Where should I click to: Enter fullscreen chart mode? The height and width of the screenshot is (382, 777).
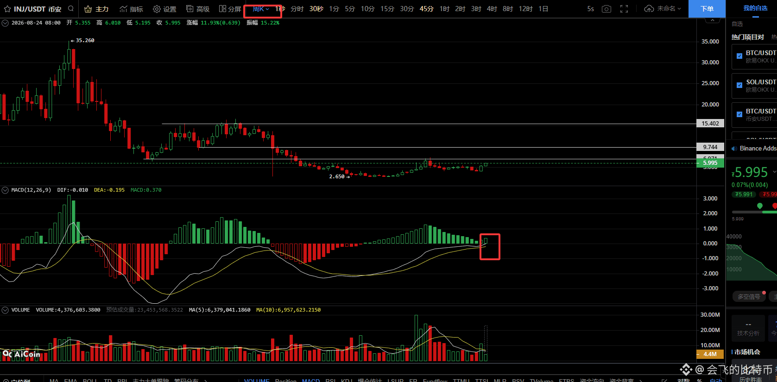coord(624,9)
